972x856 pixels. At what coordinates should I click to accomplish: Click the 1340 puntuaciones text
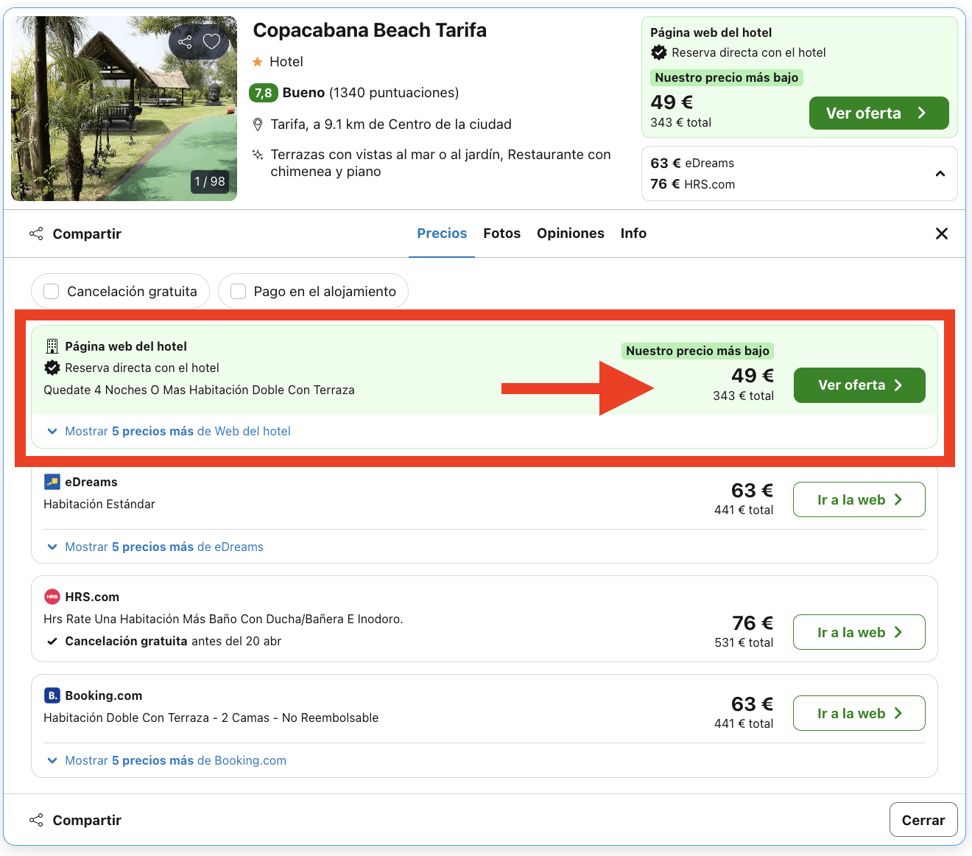394,93
